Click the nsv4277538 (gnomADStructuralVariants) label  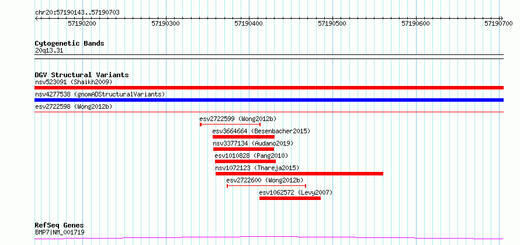tap(100, 94)
